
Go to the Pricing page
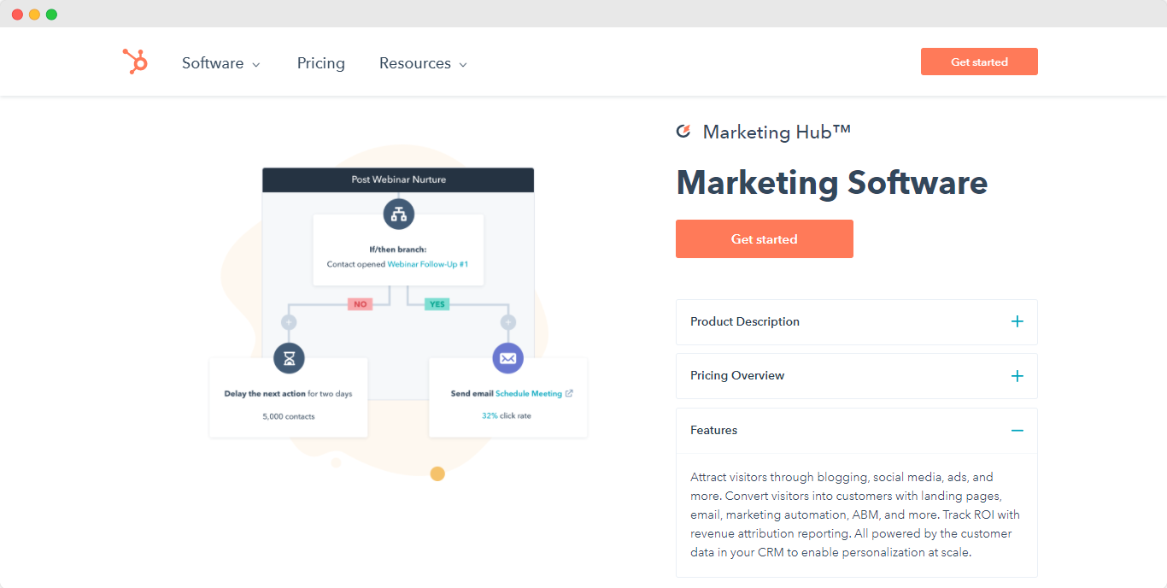(321, 63)
